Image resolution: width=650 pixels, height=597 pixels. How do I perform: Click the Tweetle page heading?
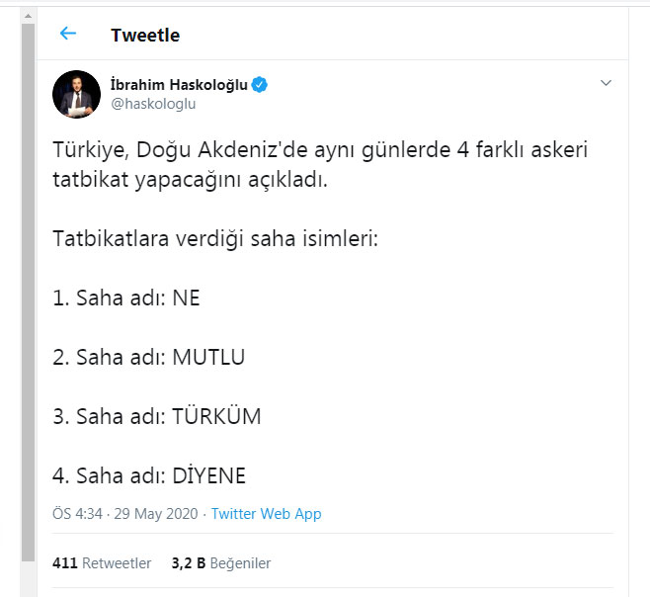tap(145, 35)
